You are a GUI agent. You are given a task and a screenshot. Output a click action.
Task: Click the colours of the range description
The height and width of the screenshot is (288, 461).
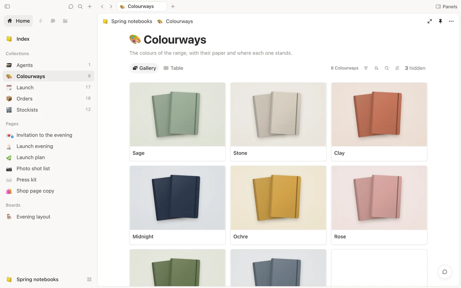click(x=211, y=53)
